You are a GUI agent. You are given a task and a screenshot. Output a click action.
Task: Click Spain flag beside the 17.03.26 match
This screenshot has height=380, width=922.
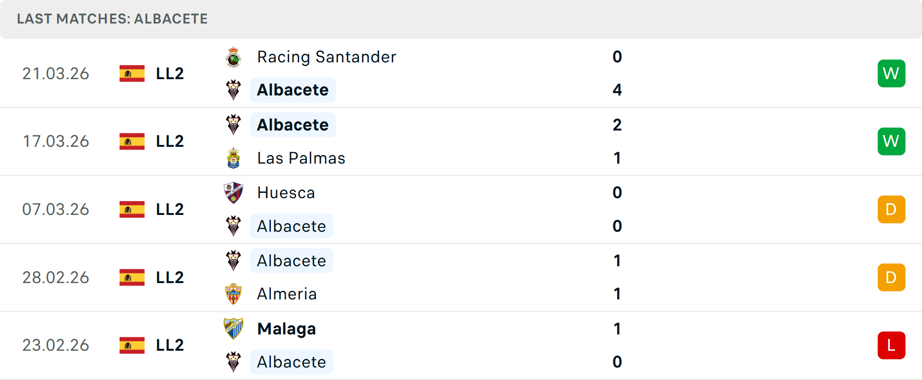[x=132, y=142]
